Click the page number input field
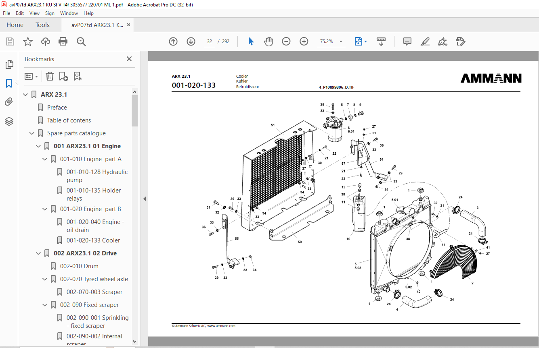The image size is (539, 348). [210, 41]
